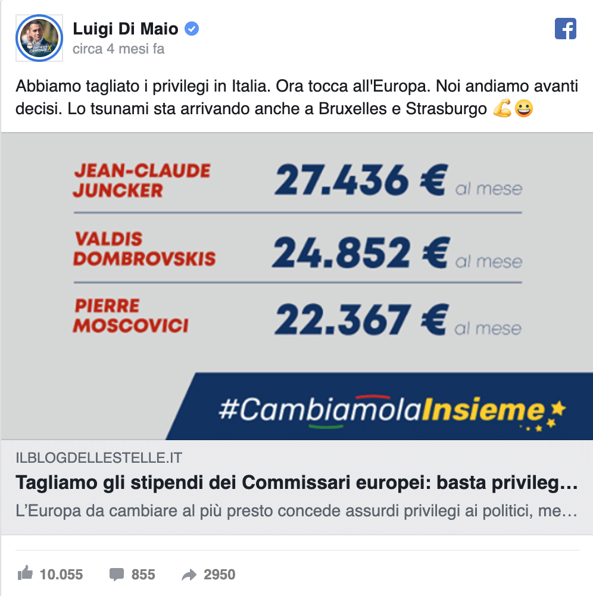Image resolution: width=593 pixels, height=596 pixels.
Task: Click the article description snippet text
Action: 296,511
